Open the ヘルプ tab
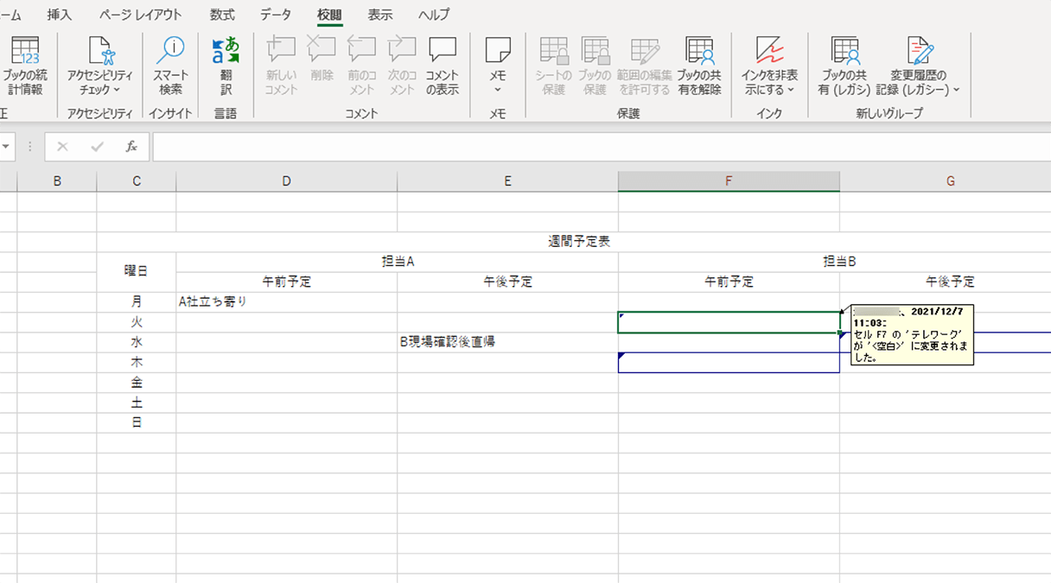The height and width of the screenshot is (583, 1051). coord(434,15)
